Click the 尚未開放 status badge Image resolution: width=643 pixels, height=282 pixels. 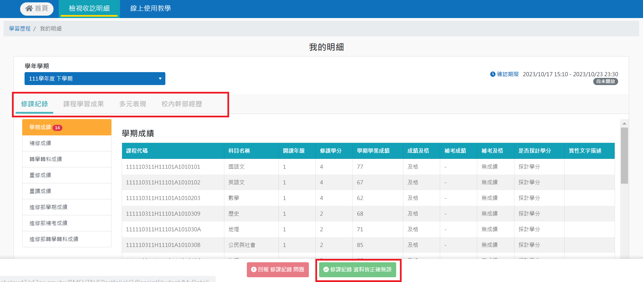605,82
